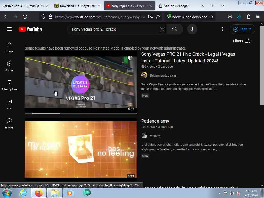Open windzzy channel avatar
264x198 pixels.
click(x=144, y=135)
